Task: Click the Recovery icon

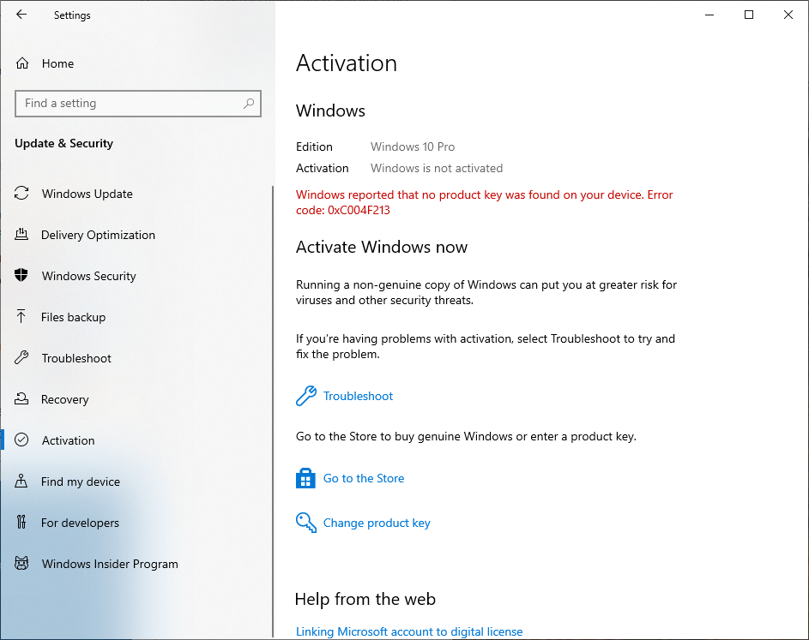Action: pos(21,399)
